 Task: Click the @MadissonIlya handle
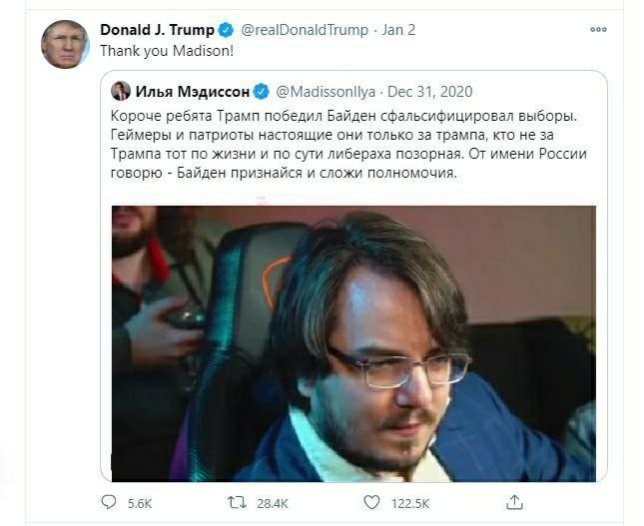point(325,92)
